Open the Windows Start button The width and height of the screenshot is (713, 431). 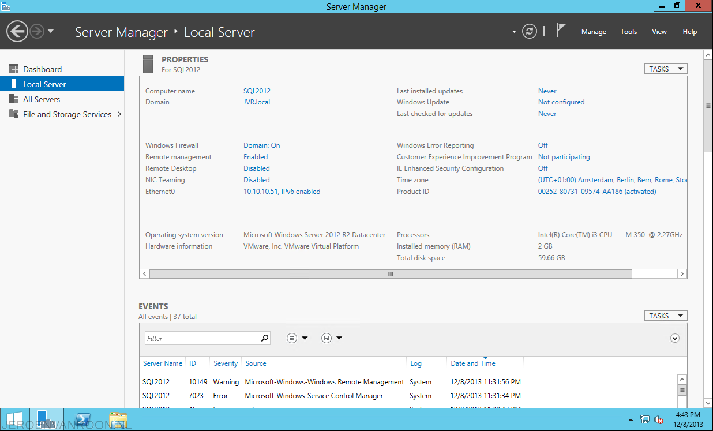14,419
